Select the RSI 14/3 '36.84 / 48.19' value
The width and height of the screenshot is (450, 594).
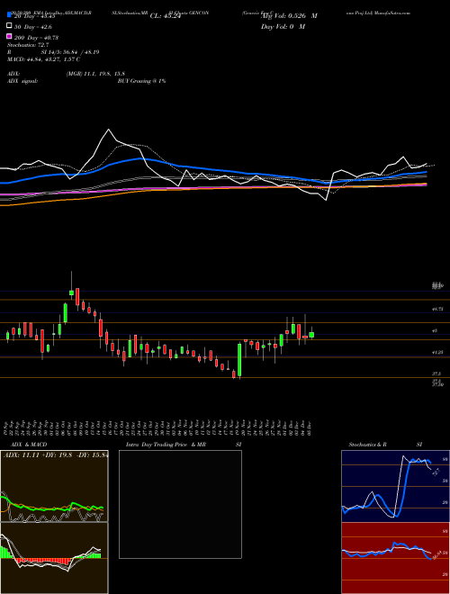coord(81,52)
